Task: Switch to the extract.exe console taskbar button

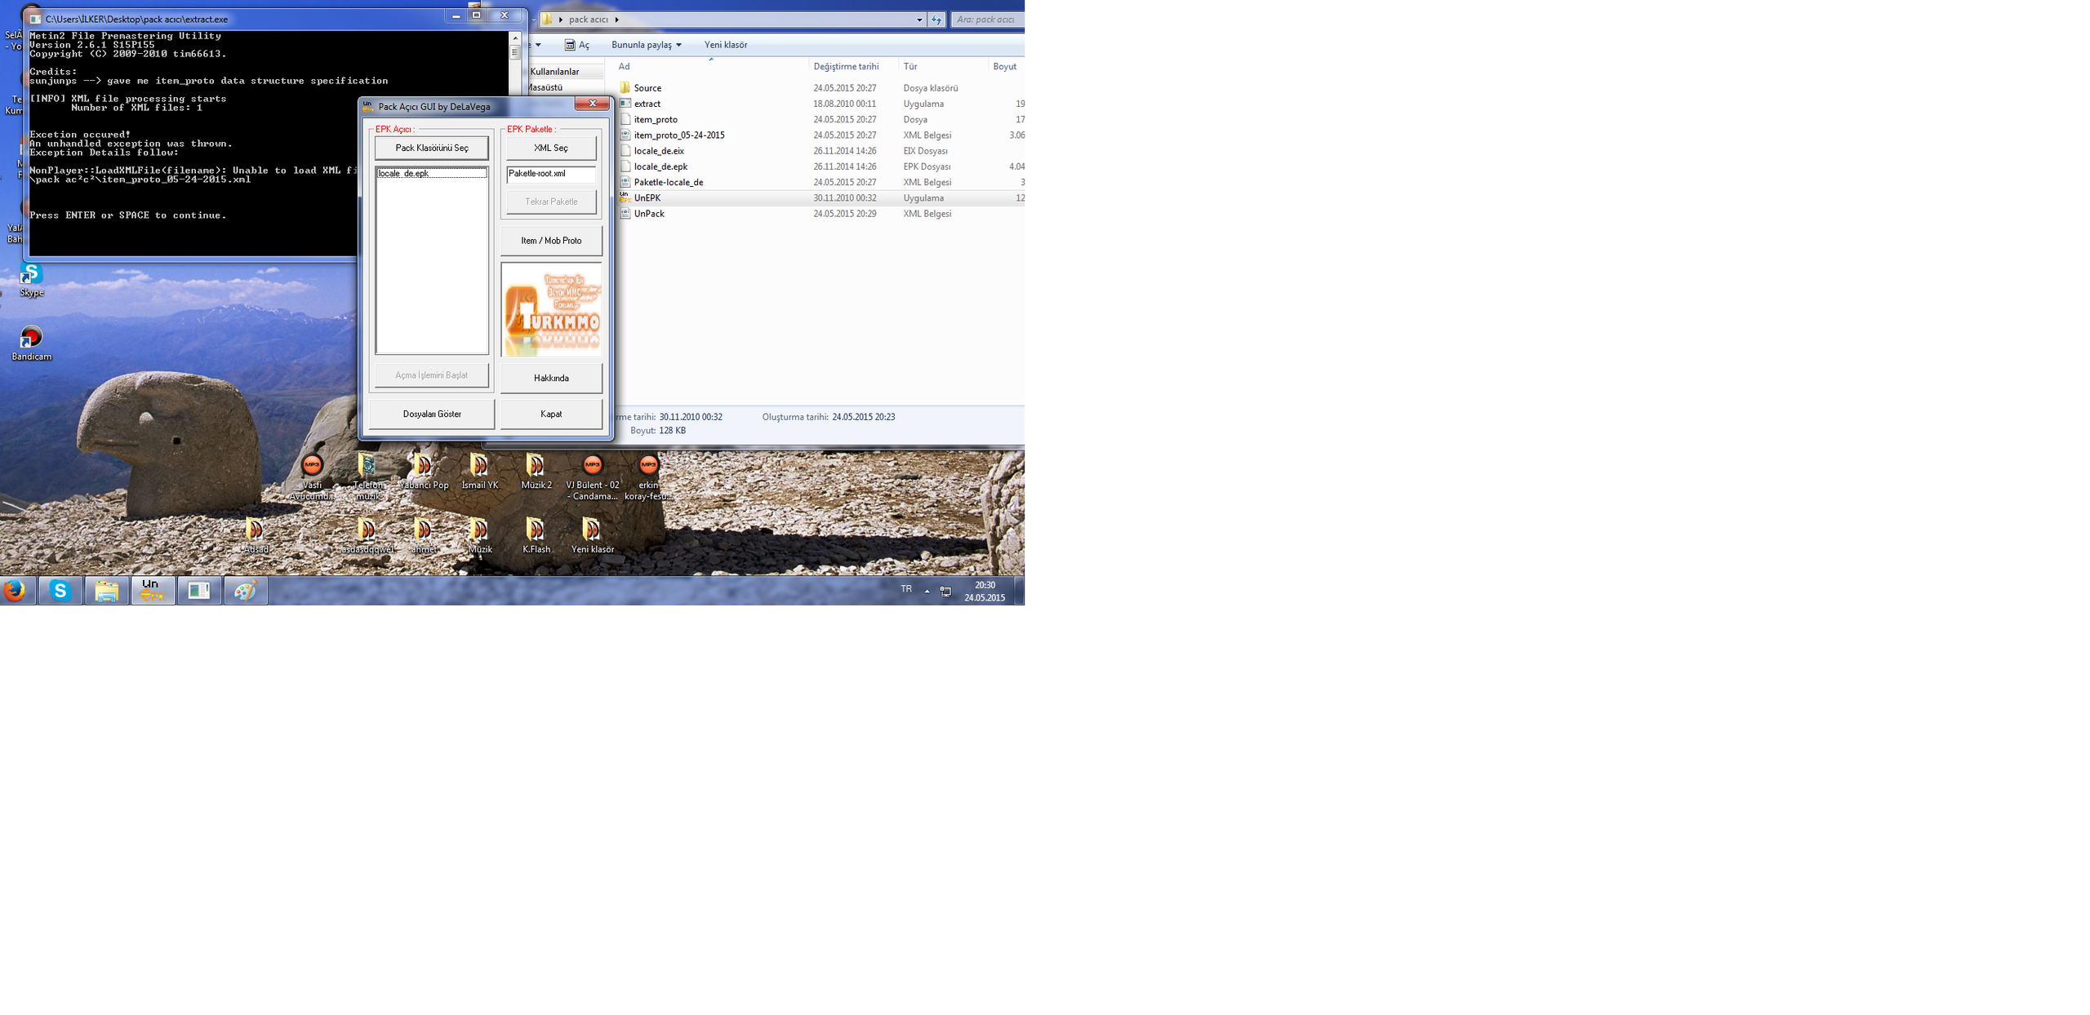Action: (199, 591)
